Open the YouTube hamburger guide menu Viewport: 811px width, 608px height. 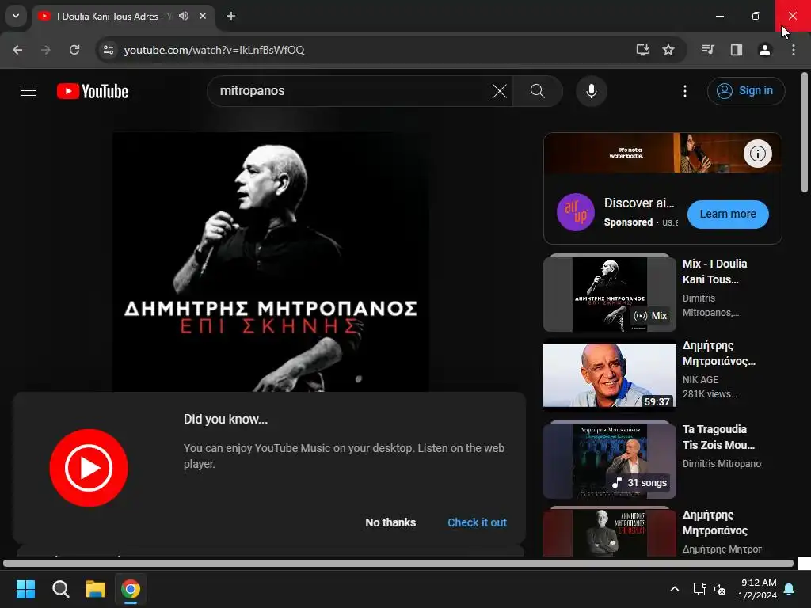[x=29, y=91]
